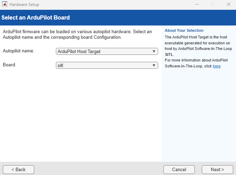Screen dimensions: 236x175
Task: Cancel the hardware setup
Action: pyautogui.click(x=179, y=169)
